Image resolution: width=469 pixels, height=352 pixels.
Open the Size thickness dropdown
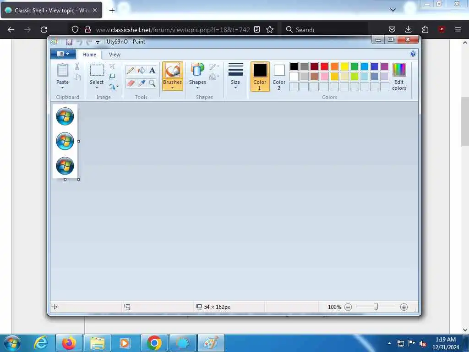[236, 76]
